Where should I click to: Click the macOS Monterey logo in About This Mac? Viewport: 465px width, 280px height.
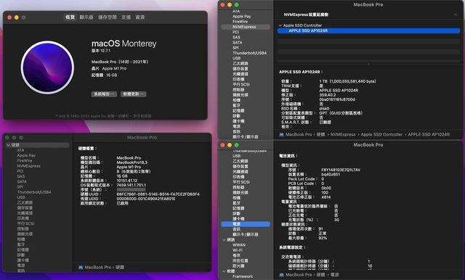click(47, 67)
